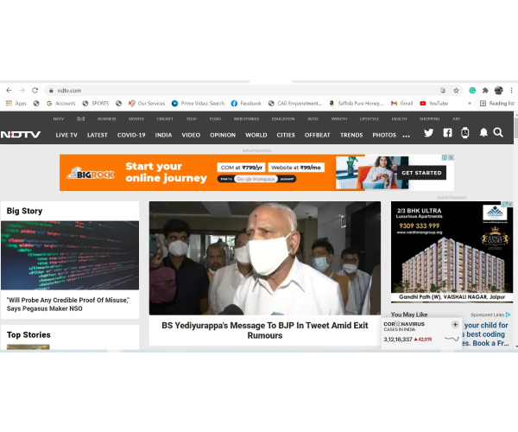Image resolution: width=518 pixels, height=432 pixels.
Task: Open NDTV's Twitter page icon
Action: (x=428, y=133)
